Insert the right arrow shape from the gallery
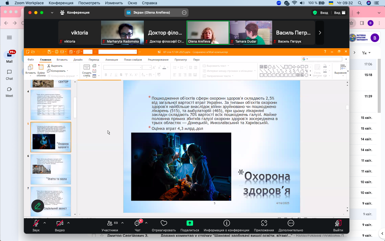The width and height of the screenshot is (385, 241). 294,67
